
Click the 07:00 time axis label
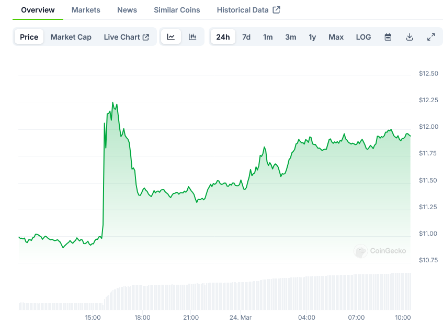[x=356, y=318]
